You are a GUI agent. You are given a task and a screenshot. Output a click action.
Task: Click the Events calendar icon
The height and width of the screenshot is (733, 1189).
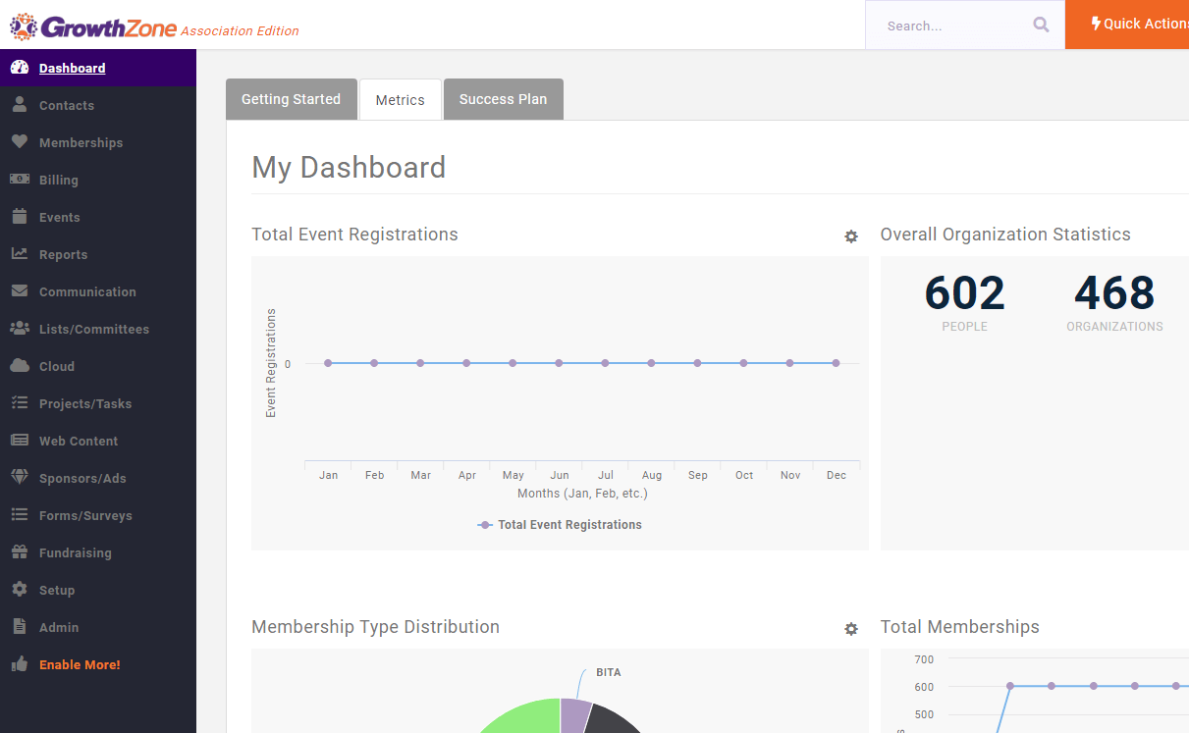tap(20, 217)
